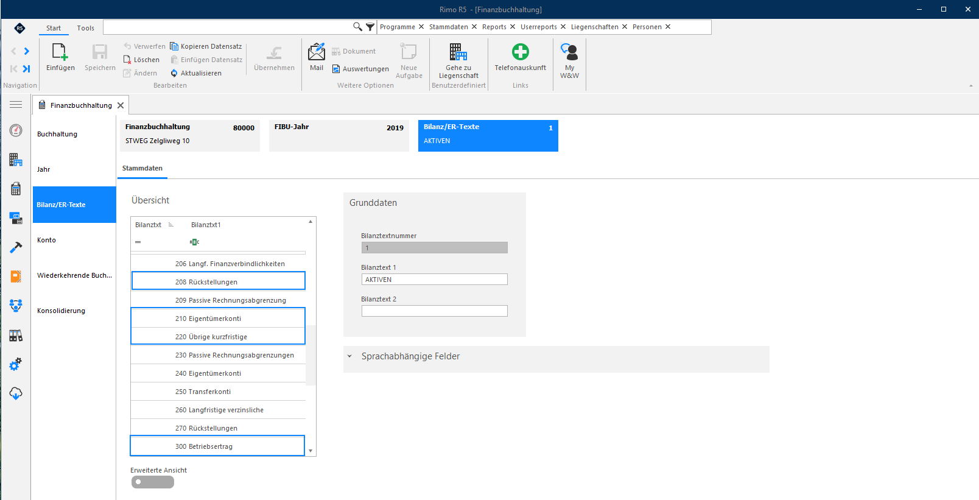Open My W&W icon

pos(569,52)
